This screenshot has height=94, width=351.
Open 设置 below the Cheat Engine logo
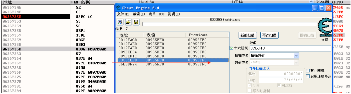325,40
